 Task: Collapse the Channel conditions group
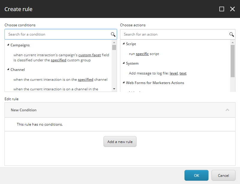point(8,69)
